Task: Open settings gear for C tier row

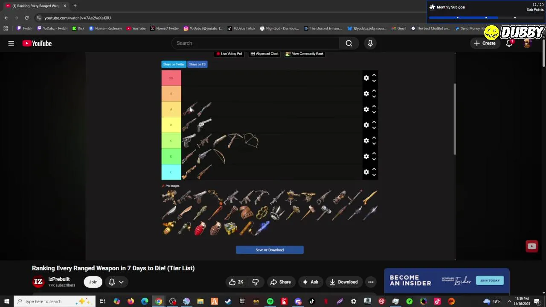Action: tap(366, 141)
